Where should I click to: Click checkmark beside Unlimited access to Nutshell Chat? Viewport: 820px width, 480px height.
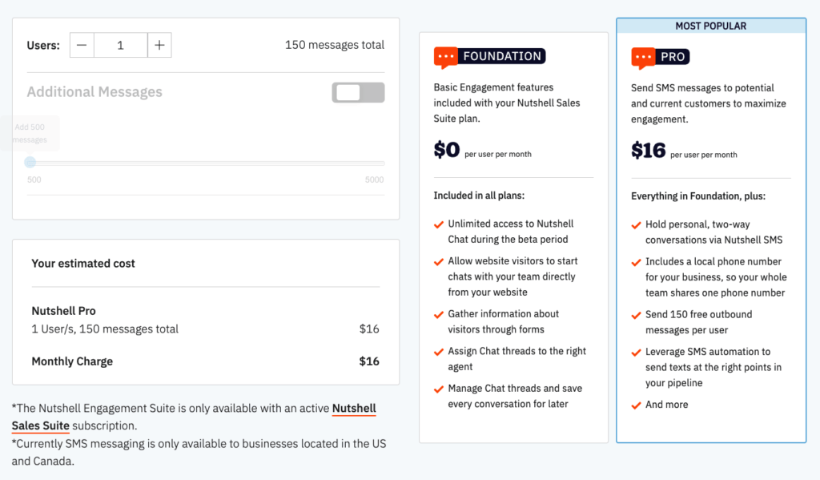coord(439,224)
